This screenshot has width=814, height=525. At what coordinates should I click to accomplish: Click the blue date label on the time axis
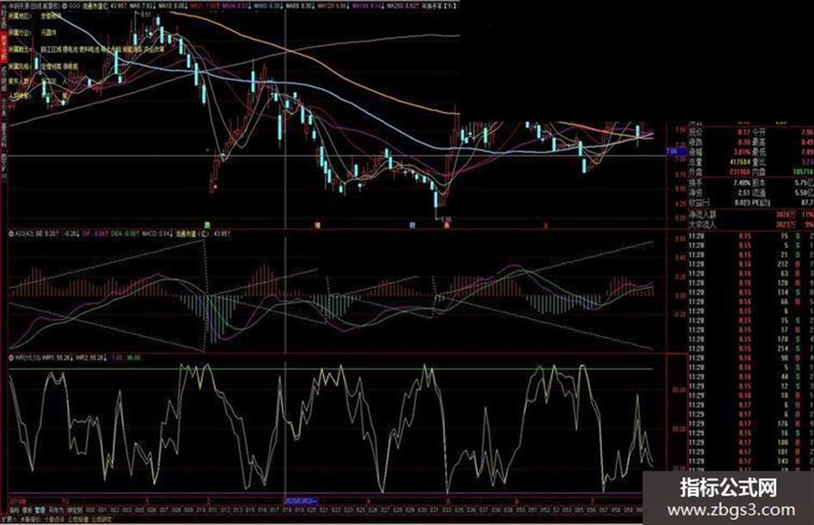[301, 501]
